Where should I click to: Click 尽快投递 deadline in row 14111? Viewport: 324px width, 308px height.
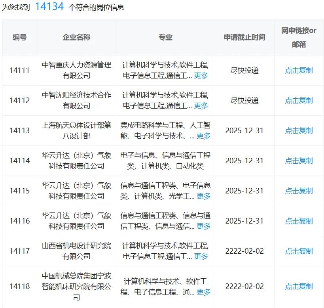coord(244,71)
